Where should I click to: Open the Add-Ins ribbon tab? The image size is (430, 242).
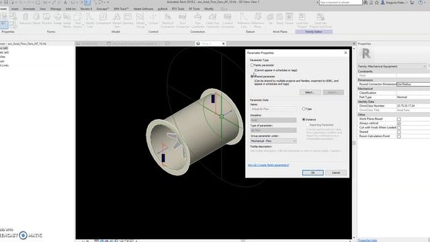(71, 9)
